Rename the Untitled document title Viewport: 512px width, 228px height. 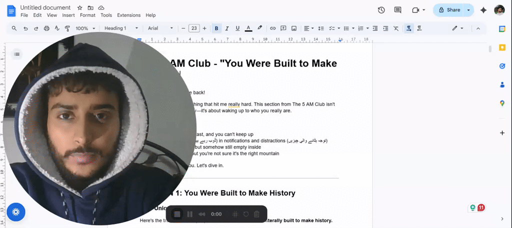[45, 7]
